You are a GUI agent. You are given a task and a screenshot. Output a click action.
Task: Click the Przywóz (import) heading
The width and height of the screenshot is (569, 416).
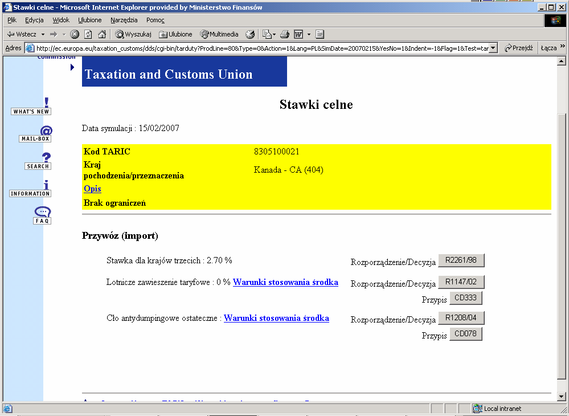[120, 236]
